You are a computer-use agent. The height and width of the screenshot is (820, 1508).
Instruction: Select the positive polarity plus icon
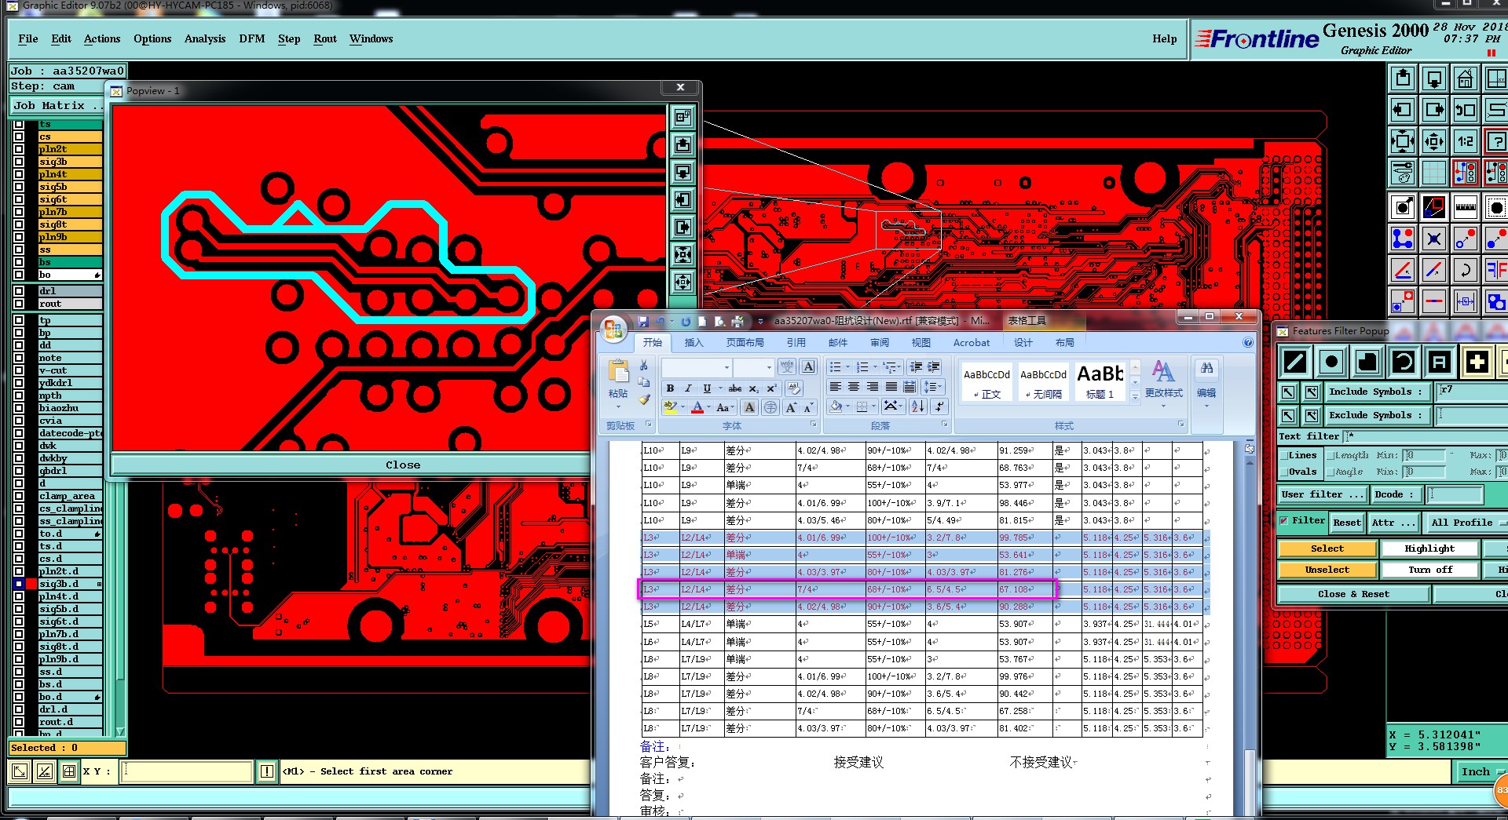(x=1477, y=362)
